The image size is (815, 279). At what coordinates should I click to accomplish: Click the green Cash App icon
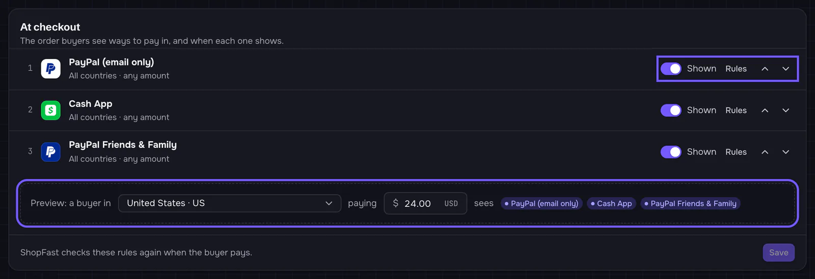pos(50,110)
